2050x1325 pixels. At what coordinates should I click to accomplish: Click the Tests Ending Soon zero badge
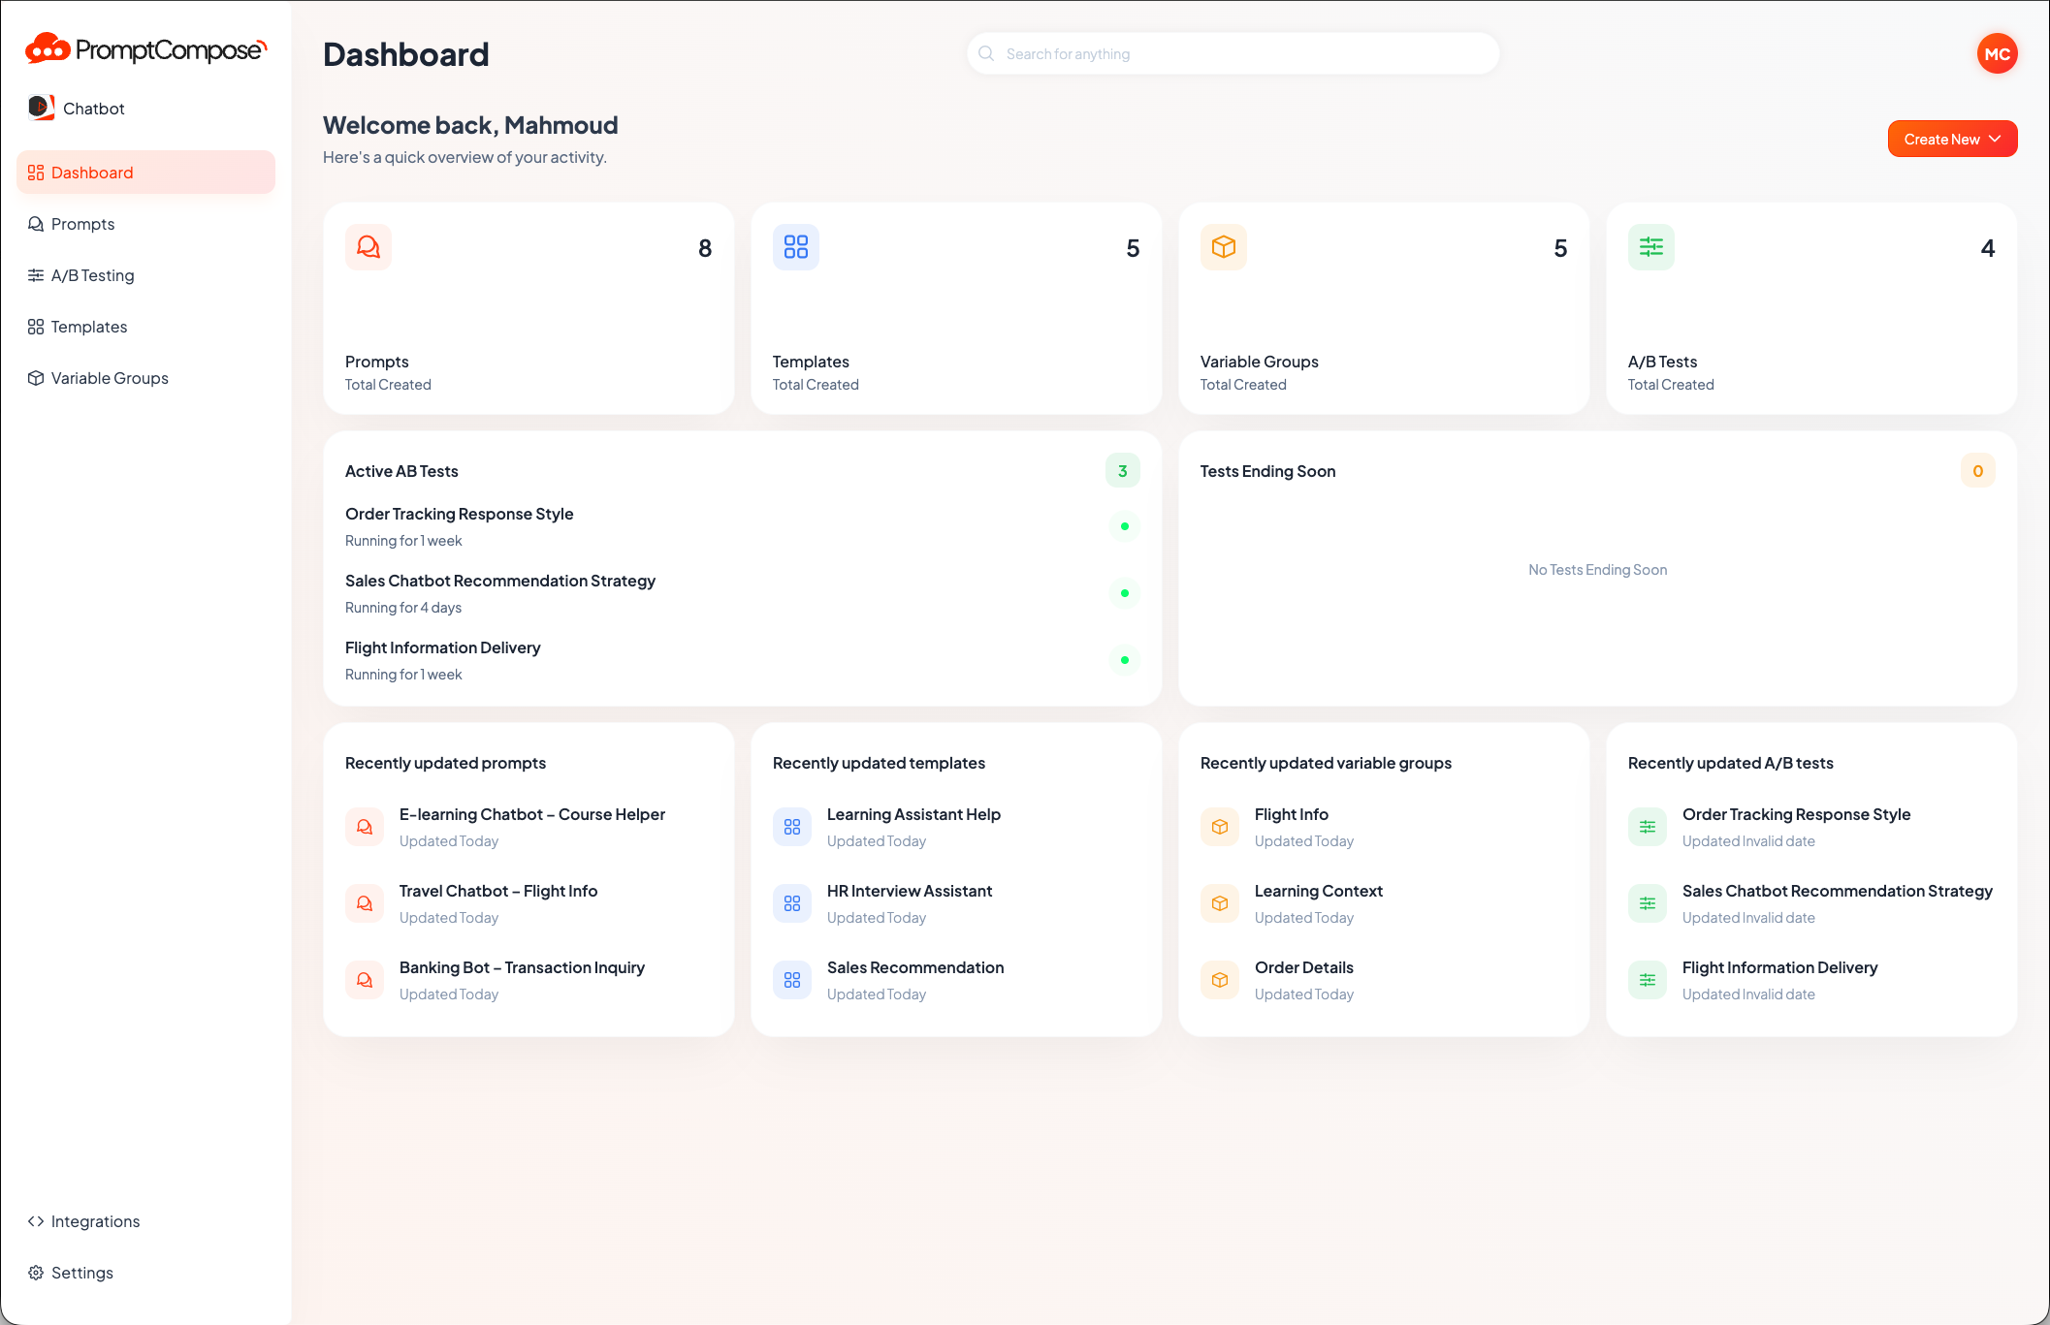[1977, 470]
